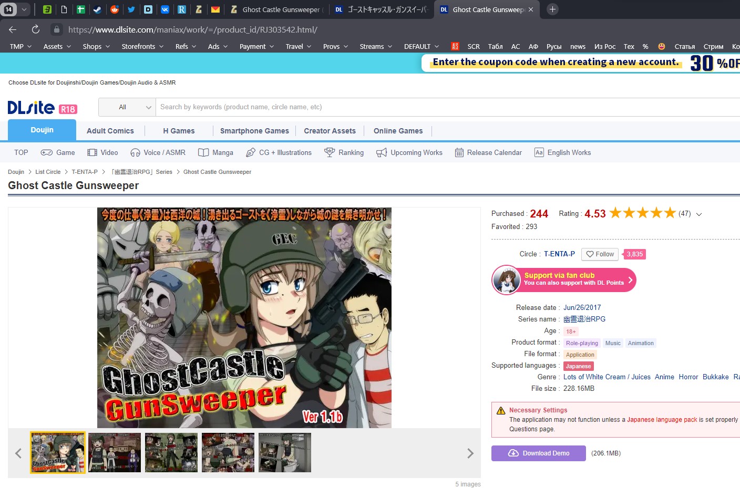Screen dimensions: 740x498
Task: Open a new browser tab with plus
Action: pyautogui.click(x=552, y=9)
